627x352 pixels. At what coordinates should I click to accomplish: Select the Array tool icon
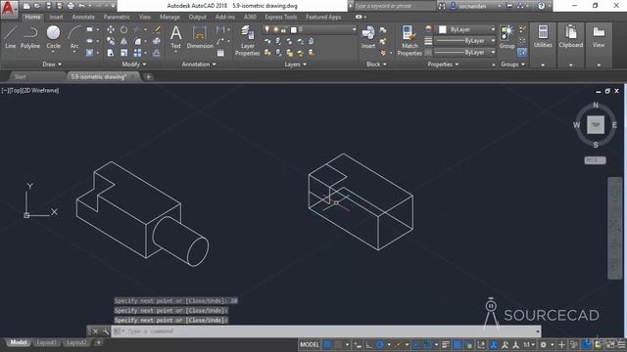(x=137, y=53)
